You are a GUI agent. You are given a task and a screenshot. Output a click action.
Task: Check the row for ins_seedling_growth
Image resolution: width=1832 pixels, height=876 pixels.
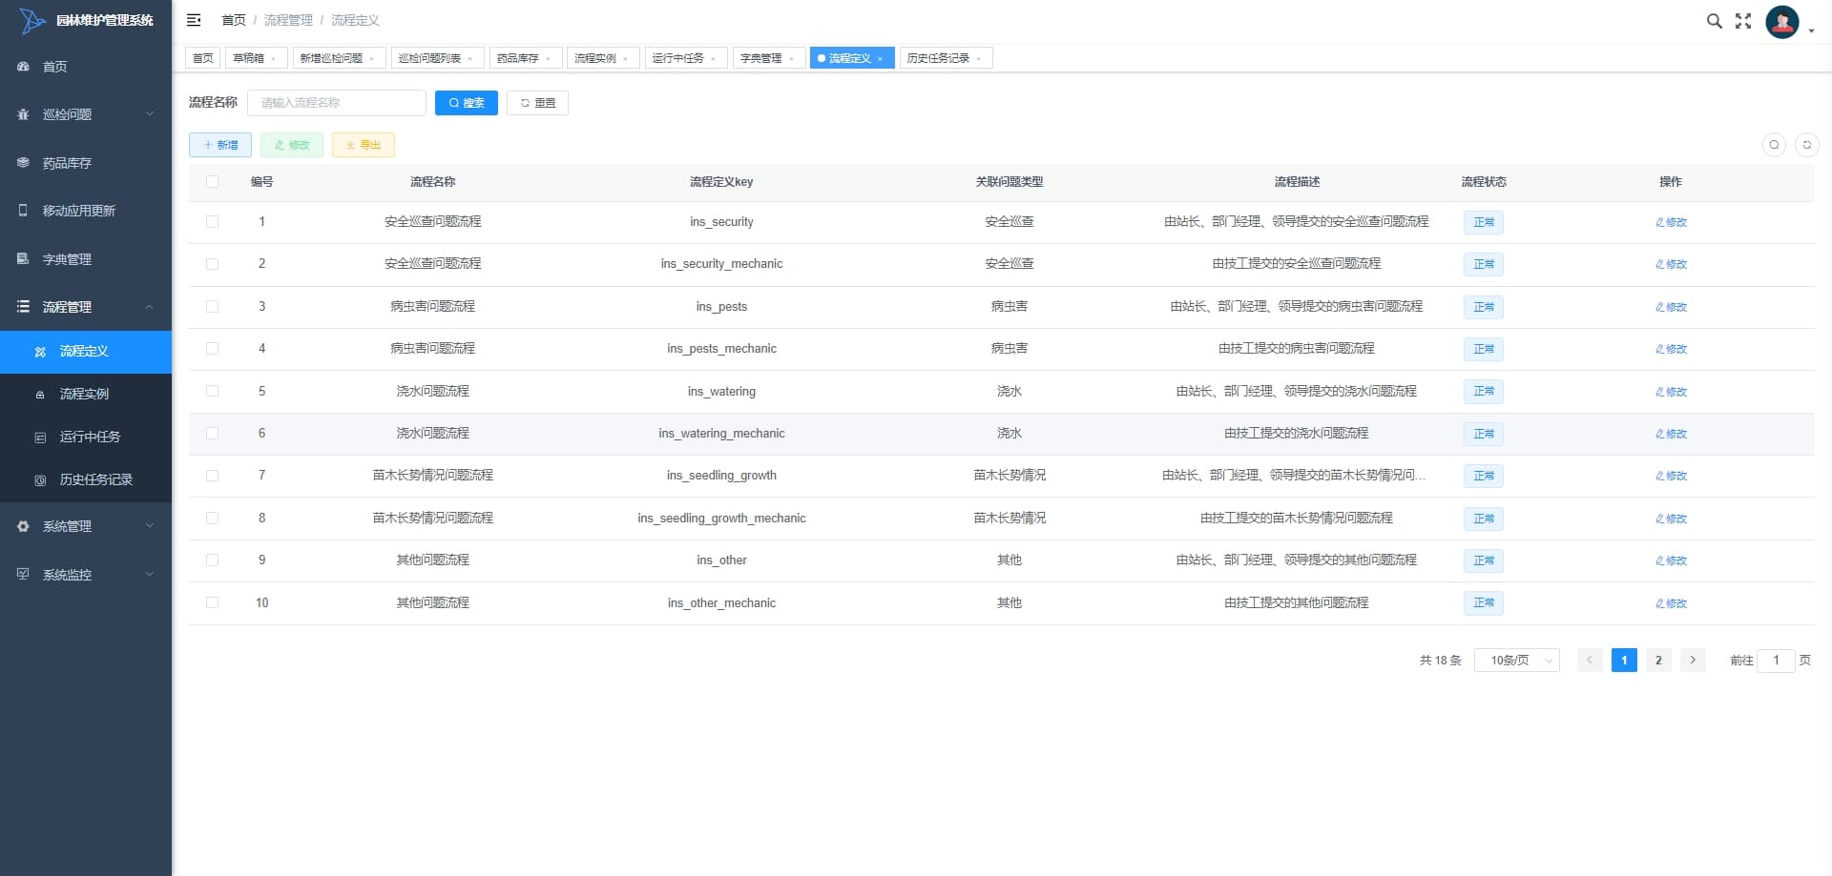pyautogui.click(x=212, y=476)
